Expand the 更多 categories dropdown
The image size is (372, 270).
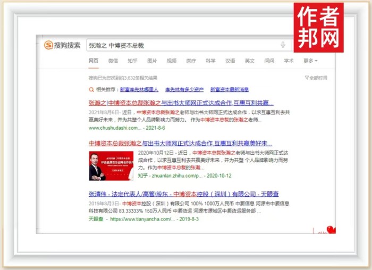tap(310, 61)
